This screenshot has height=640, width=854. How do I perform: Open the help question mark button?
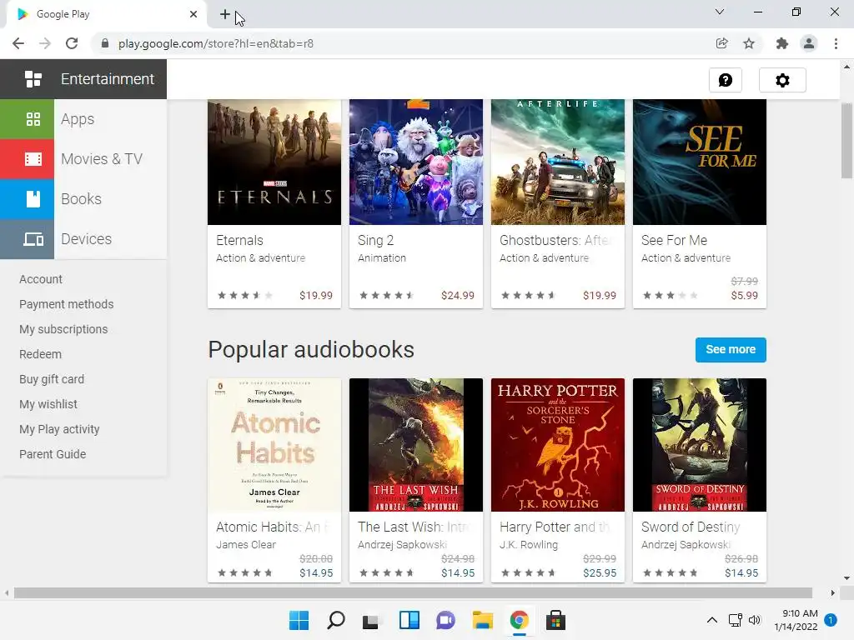click(x=726, y=80)
